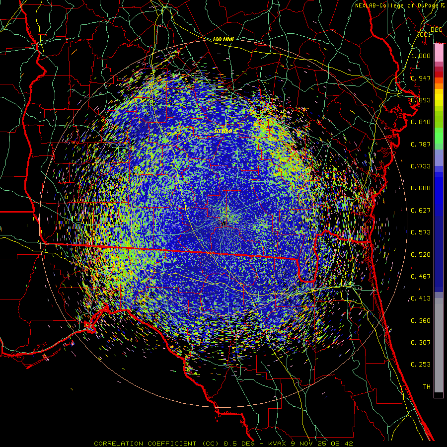Click the 50 NMI range ring label
This screenshot has width=447, height=447.
pos(223,131)
